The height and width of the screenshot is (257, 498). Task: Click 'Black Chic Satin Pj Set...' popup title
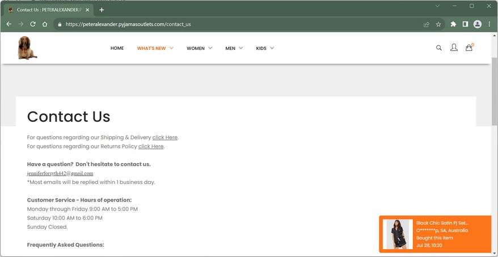click(442, 223)
